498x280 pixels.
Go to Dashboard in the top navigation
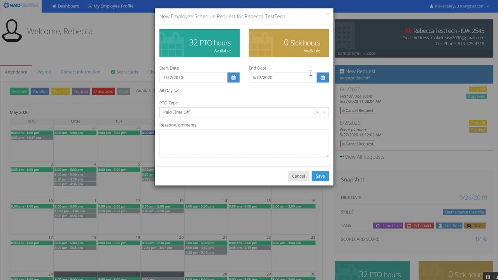[66, 6]
